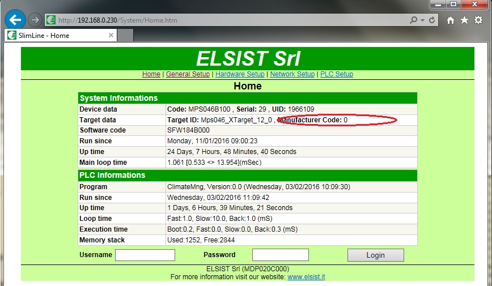The image size is (492, 286).
Task: Click the System Run since Monday 11/01/2016 value
Action: [212, 141]
